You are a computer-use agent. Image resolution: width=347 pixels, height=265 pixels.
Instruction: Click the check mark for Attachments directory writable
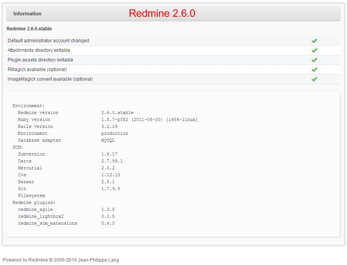pos(314,50)
